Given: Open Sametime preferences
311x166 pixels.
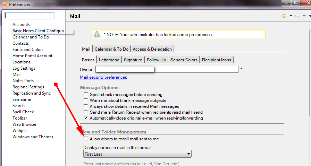Looking at the screenshot, I should (x=22, y=99).
